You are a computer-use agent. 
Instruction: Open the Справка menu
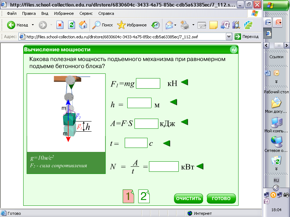[x=106, y=13]
